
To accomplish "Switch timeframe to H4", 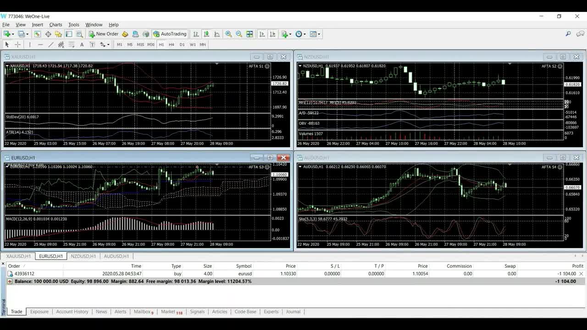I will pyautogui.click(x=172, y=44).
